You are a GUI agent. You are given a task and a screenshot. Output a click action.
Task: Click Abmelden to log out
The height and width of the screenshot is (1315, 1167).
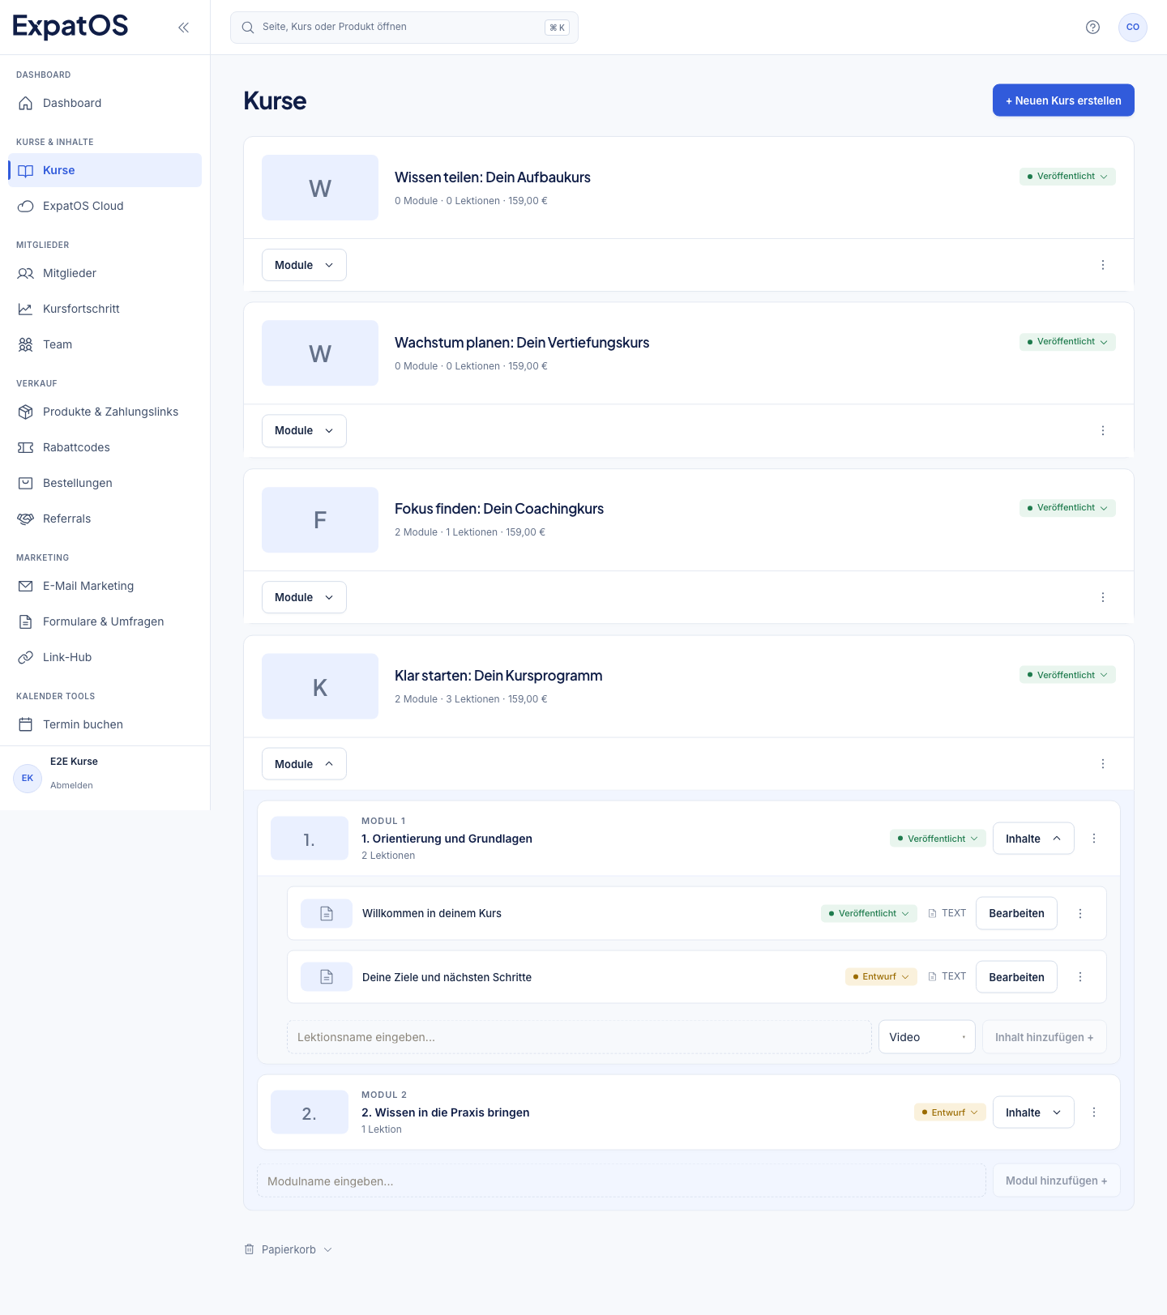(x=71, y=785)
